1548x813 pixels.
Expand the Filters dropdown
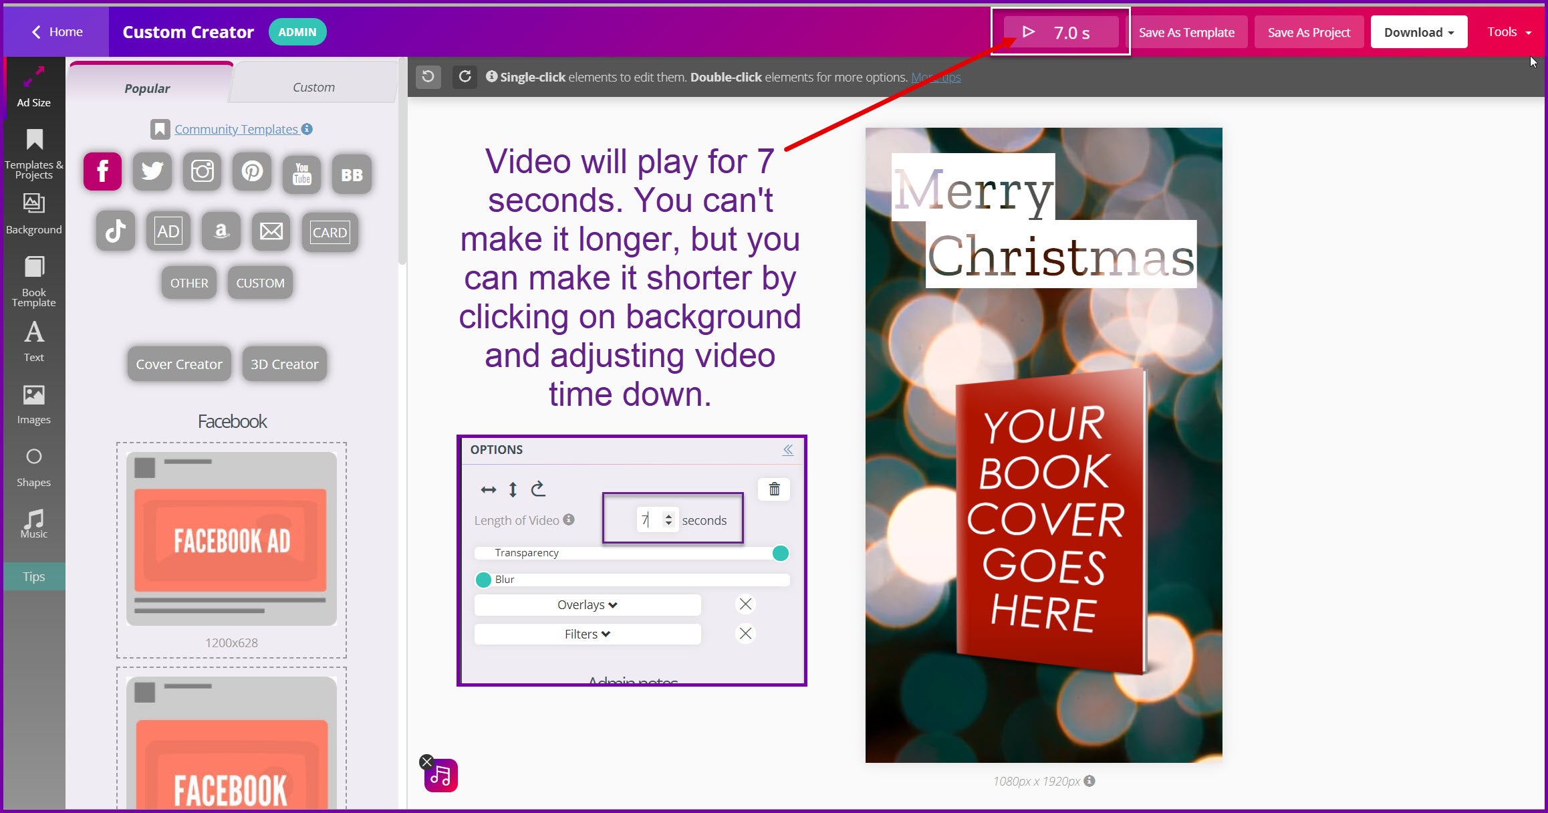[587, 634]
